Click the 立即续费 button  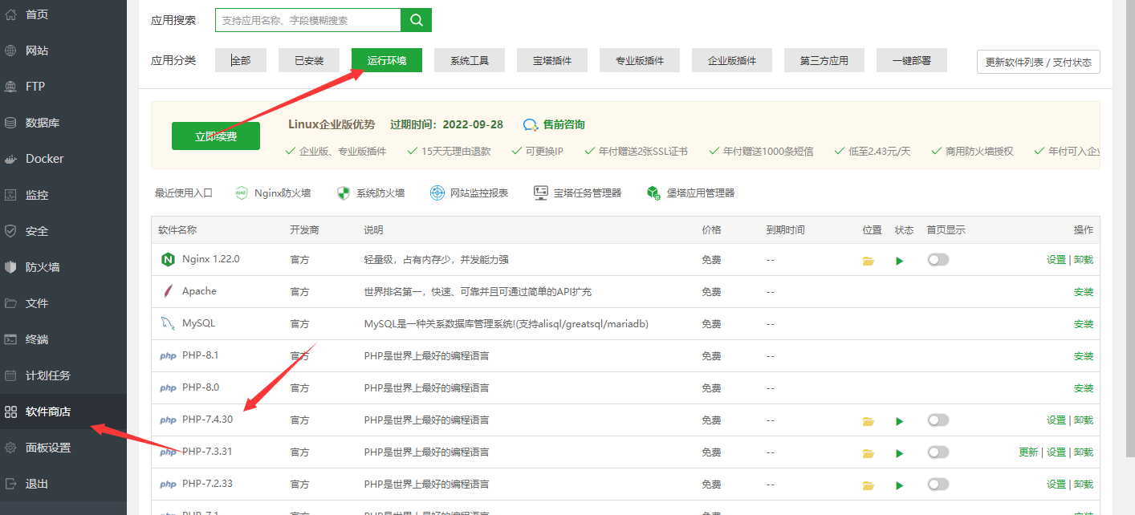pos(216,136)
